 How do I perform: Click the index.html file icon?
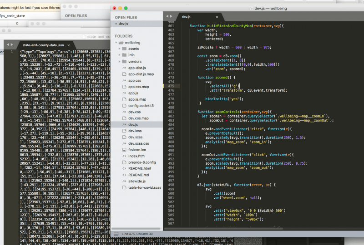(123, 156)
